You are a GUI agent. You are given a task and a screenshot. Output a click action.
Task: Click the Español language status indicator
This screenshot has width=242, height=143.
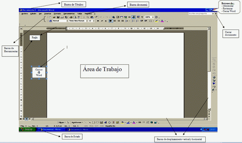coord(110,126)
